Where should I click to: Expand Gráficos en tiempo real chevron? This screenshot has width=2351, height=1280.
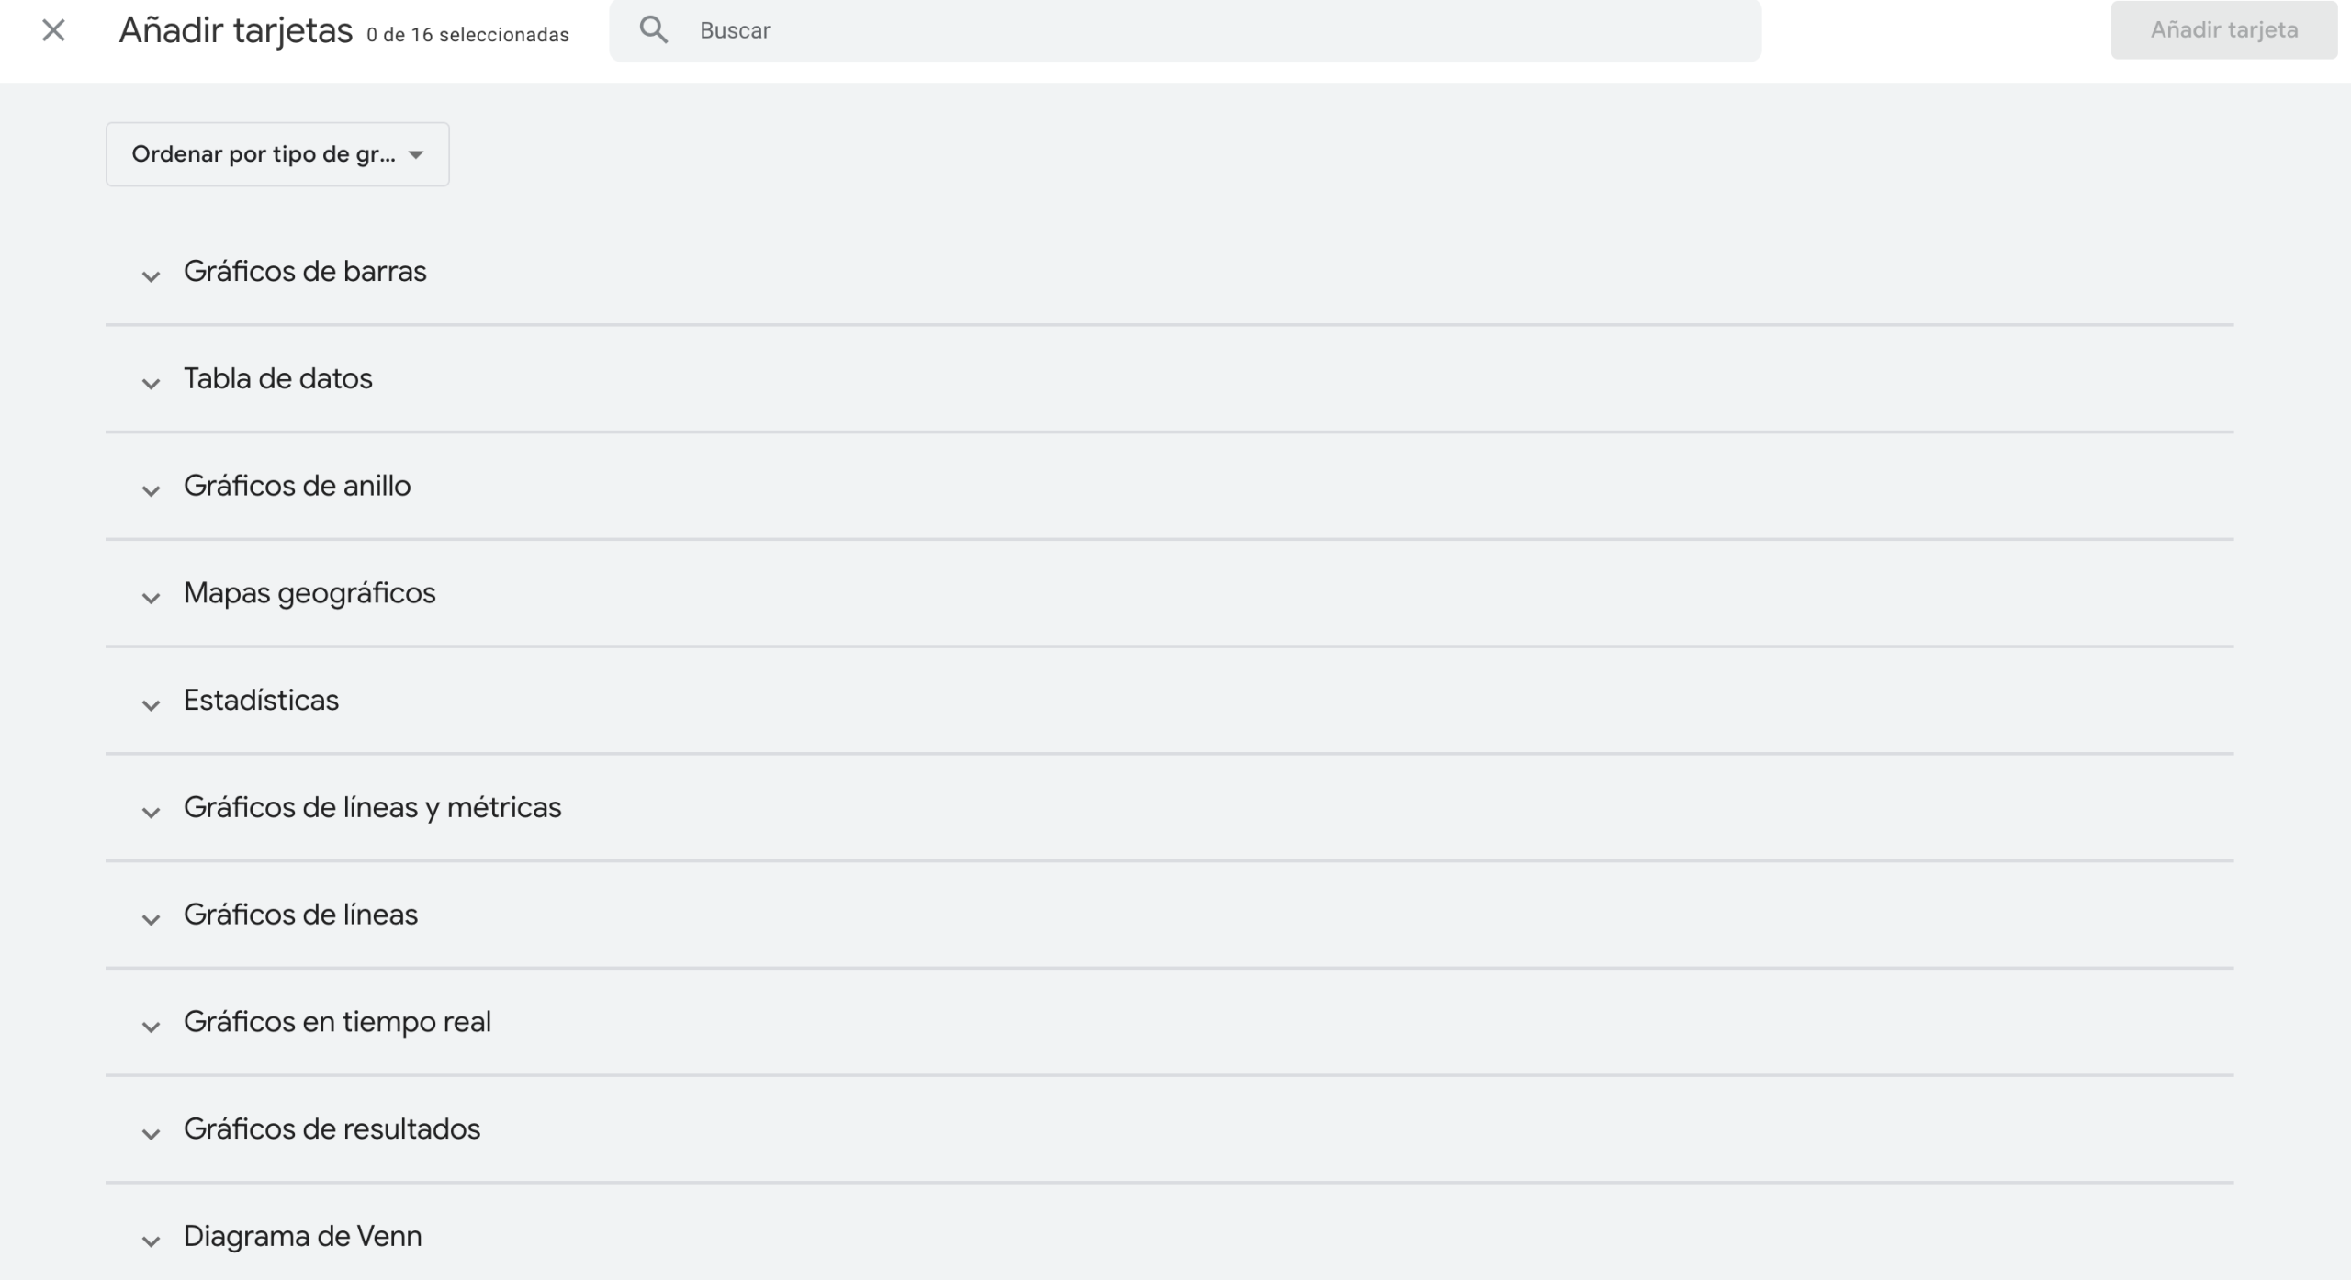[151, 1026]
